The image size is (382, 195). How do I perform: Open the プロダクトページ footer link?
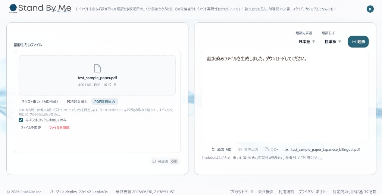coord(242,192)
